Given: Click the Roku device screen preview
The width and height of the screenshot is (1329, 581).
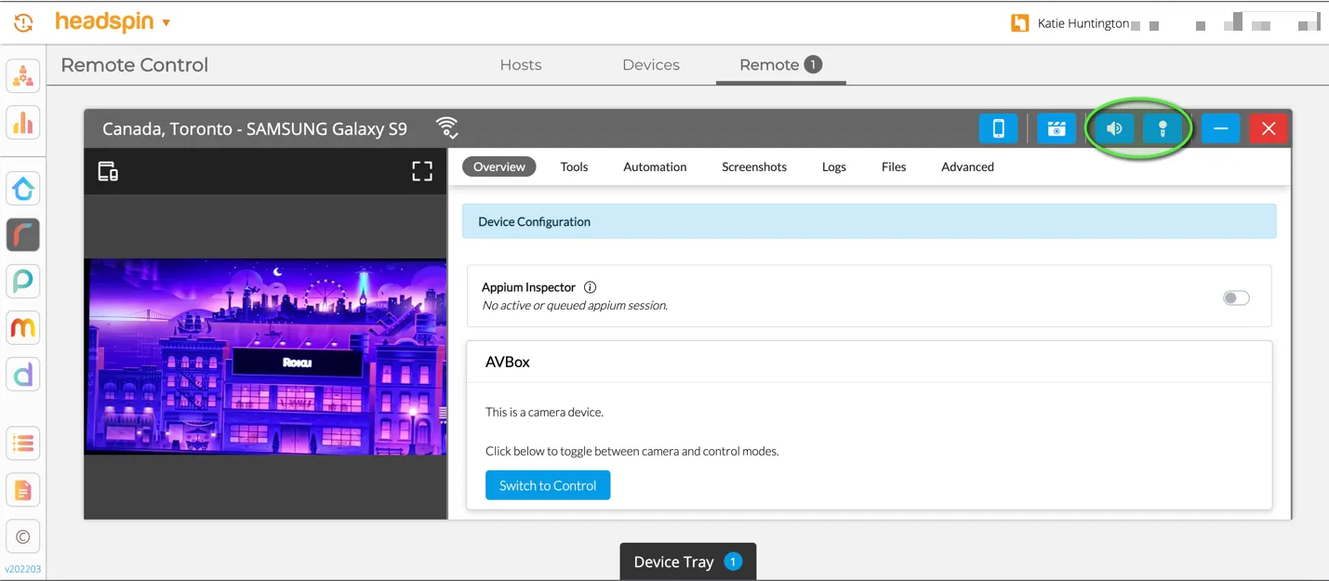Looking at the screenshot, I should point(266,357).
